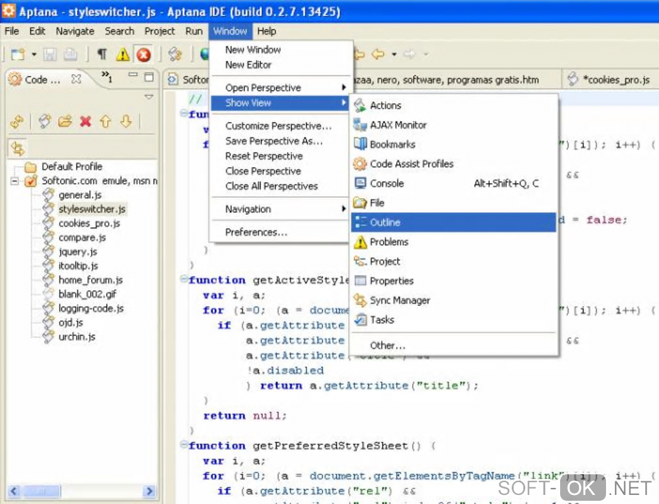
Task: Select general.js in the profile tree
Action: pyautogui.click(x=80, y=195)
